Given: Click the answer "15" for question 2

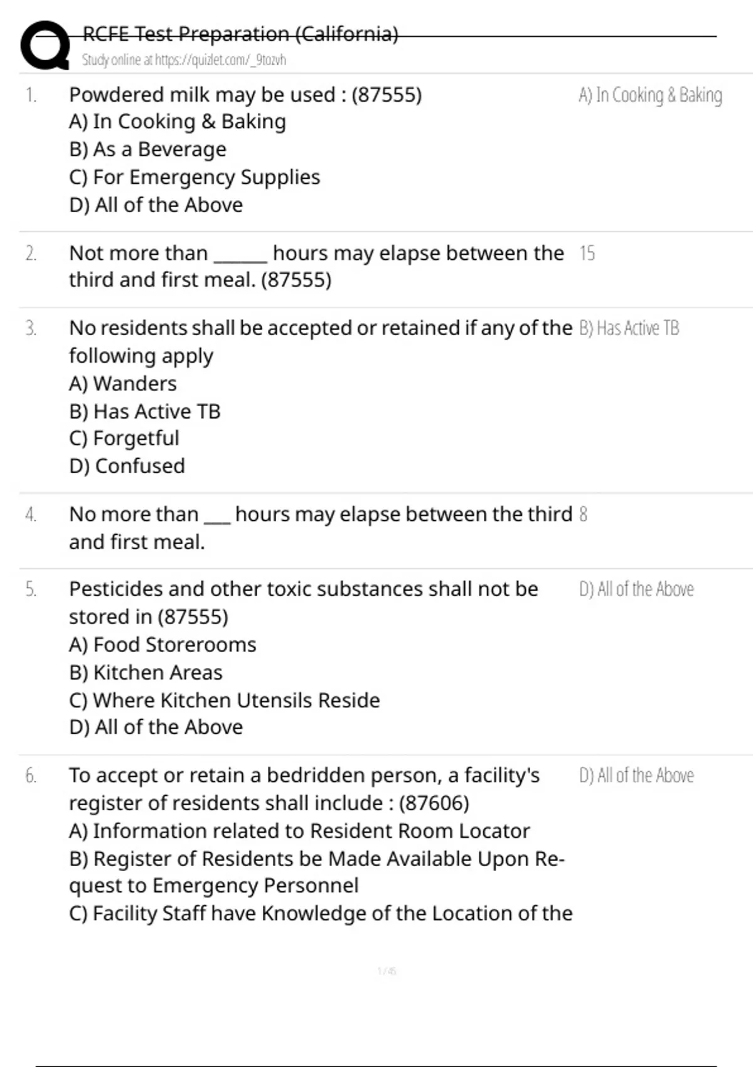Looking at the screenshot, I should click(x=587, y=254).
